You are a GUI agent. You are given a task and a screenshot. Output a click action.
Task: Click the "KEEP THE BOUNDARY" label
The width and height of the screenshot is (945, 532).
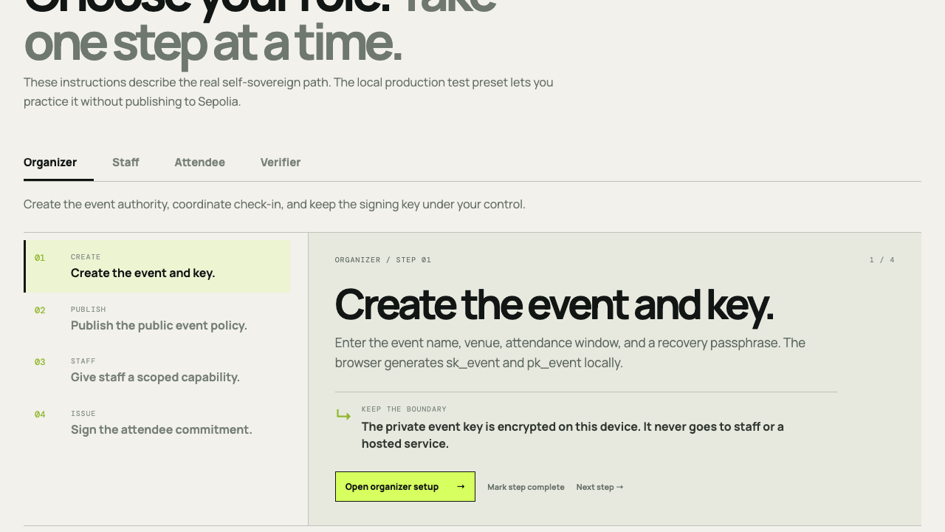[404, 409]
